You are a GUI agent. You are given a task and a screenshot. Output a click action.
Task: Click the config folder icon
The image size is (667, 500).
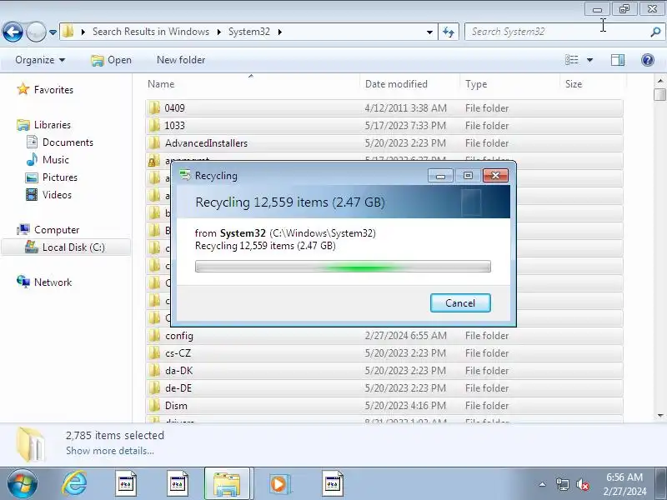154,336
